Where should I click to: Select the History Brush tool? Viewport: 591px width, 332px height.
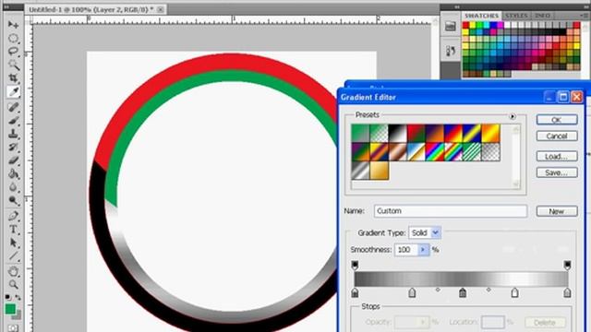(x=13, y=147)
